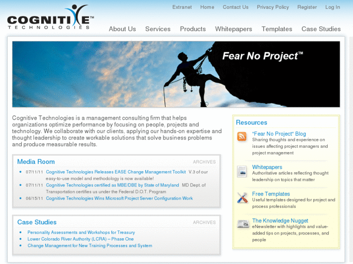The height and width of the screenshot is (264, 353).
Task: Click the Knowledge Nugget newspaper icon
Action: click(x=243, y=224)
